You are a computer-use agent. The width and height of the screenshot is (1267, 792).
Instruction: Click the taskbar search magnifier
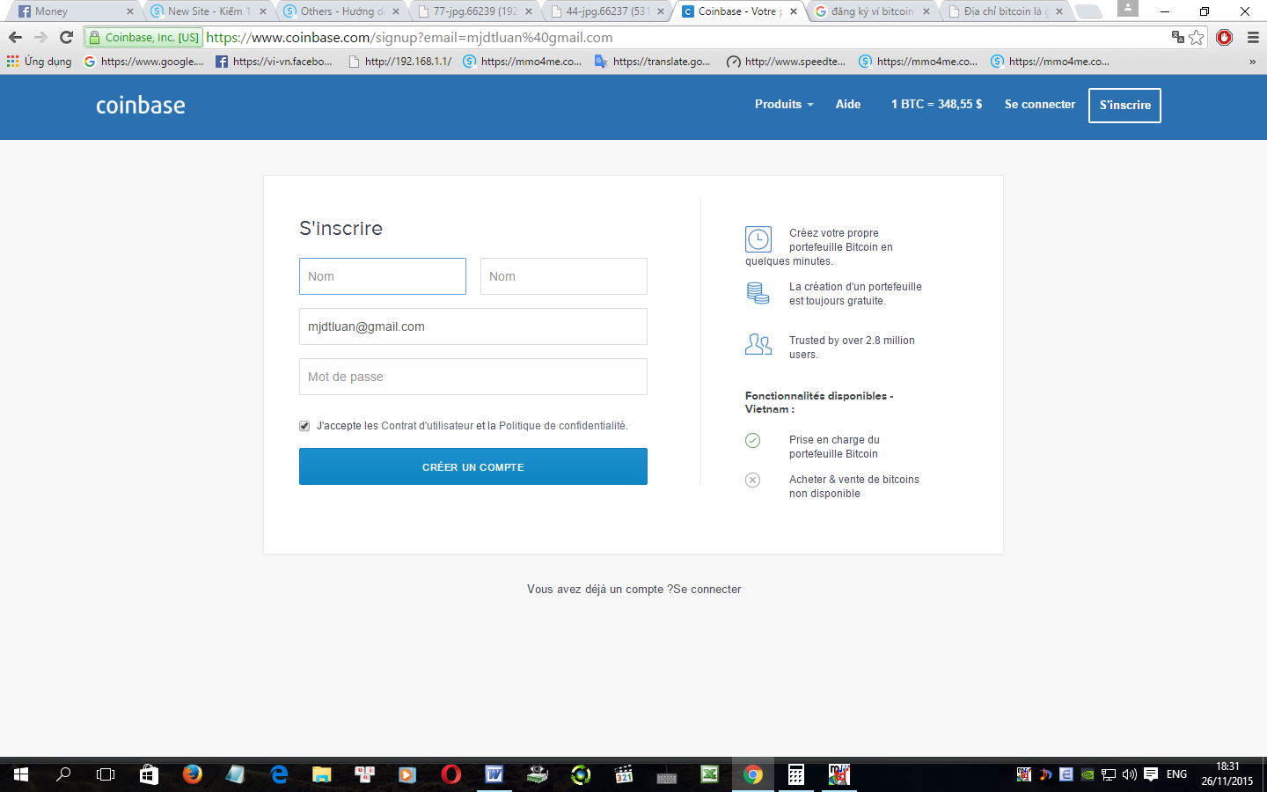[x=63, y=774]
